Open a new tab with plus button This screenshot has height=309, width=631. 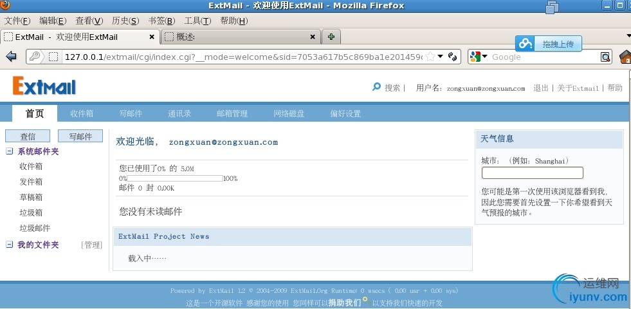pyautogui.click(x=331, y=37)
